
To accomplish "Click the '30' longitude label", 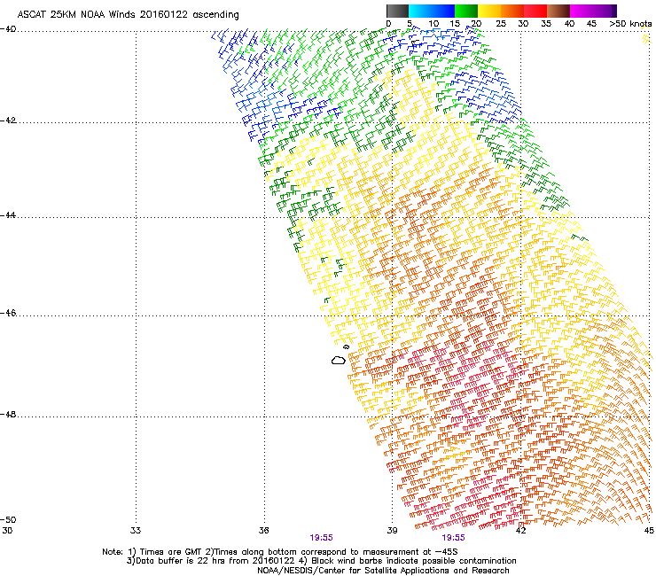I will coord(7,531).
